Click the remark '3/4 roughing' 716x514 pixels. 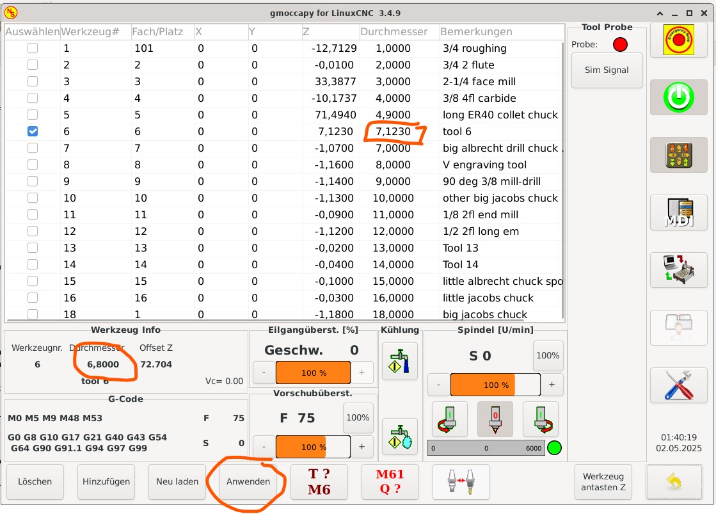[x=474, y=49]
